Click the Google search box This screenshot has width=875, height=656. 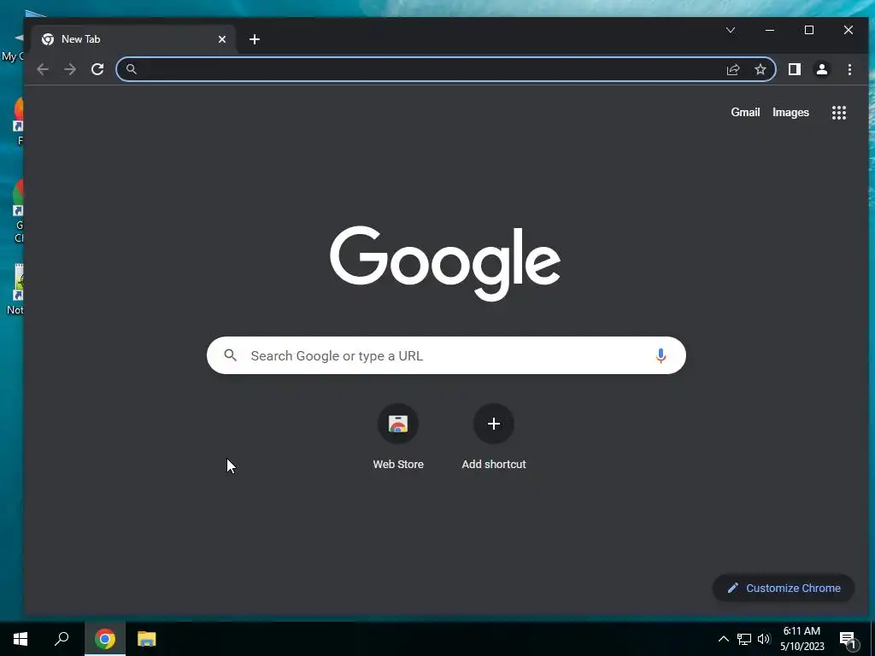446,355
